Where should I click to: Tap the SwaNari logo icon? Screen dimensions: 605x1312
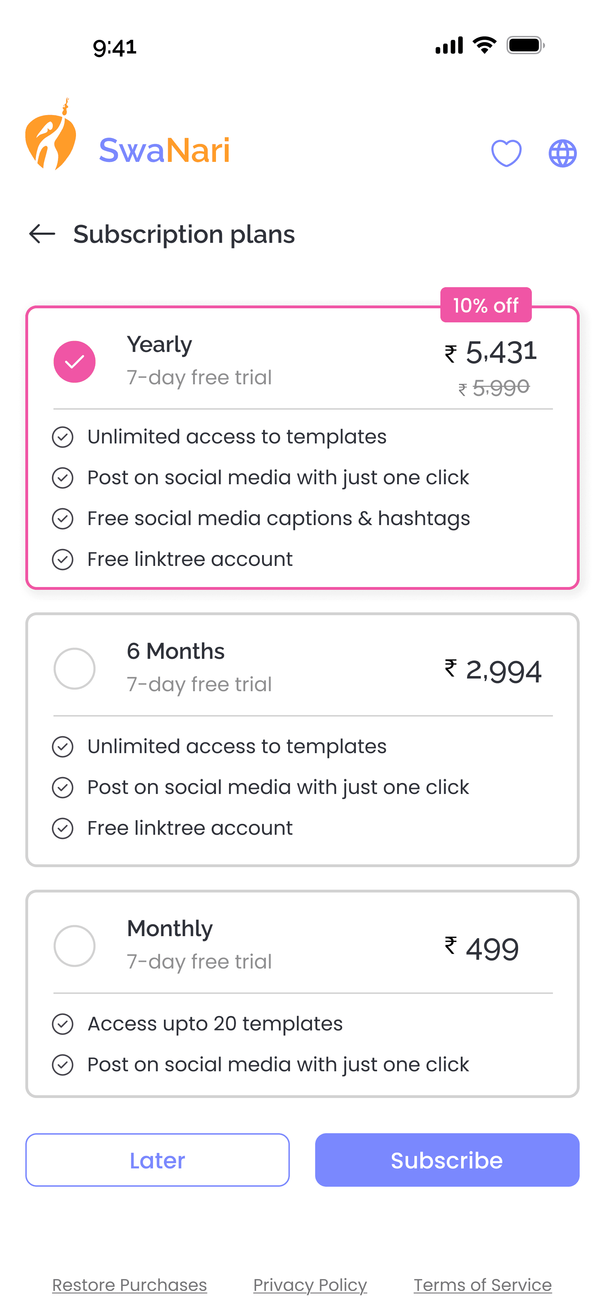point(51,134)
